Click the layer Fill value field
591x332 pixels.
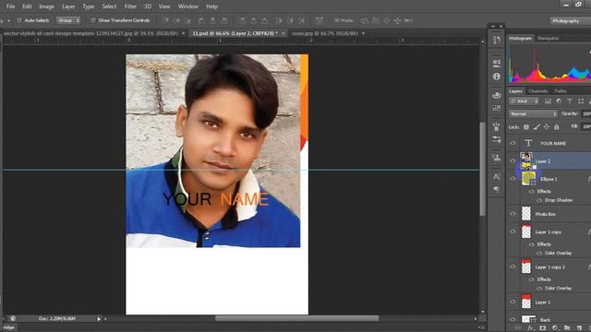point(586,127)
